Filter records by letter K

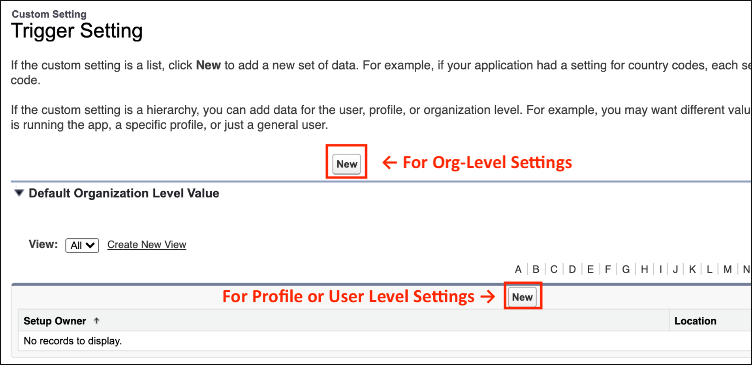[x=692, y=269]
